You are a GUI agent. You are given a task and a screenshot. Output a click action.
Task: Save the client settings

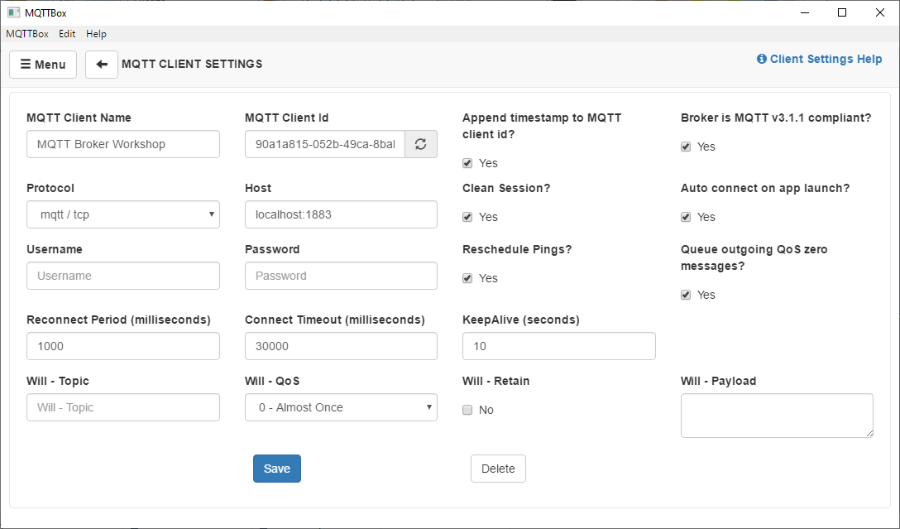tap(276, 468)
